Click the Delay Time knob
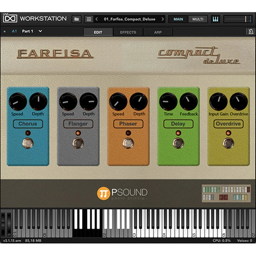Screen dimensions: 256x256 coord(168,102)
